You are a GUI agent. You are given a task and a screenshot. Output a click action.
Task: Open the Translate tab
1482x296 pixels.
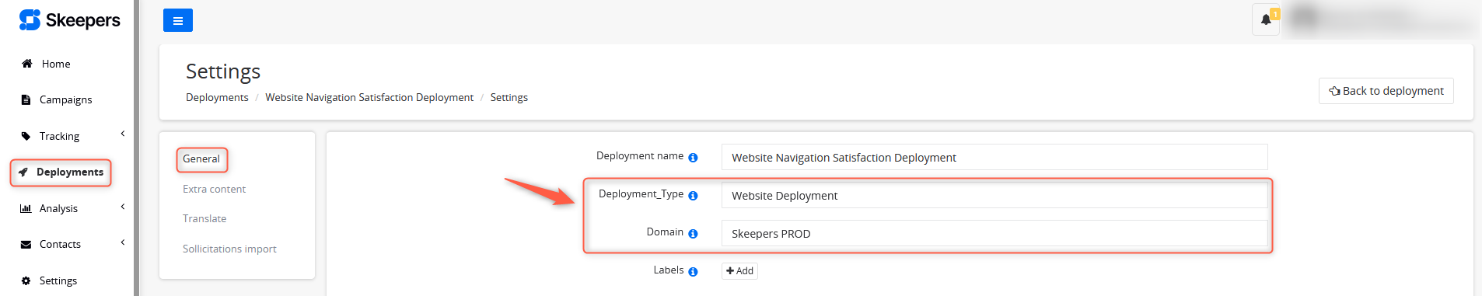tap(204, 218)
